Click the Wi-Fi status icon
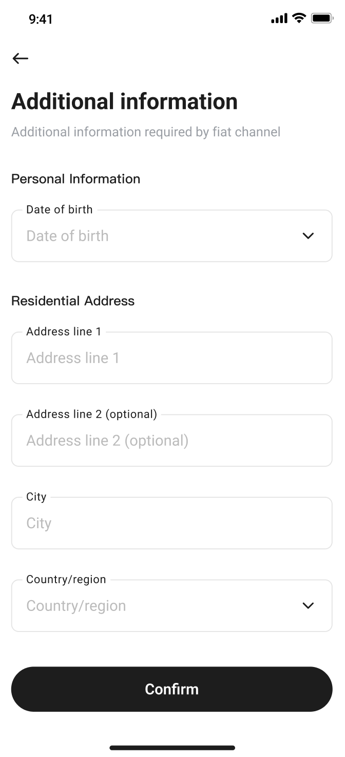345x757 pixels. pyautogui.click(x=299, y=19)
